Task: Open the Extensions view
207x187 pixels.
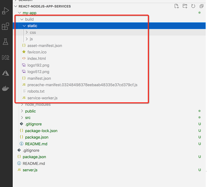Action: (5, 26)
